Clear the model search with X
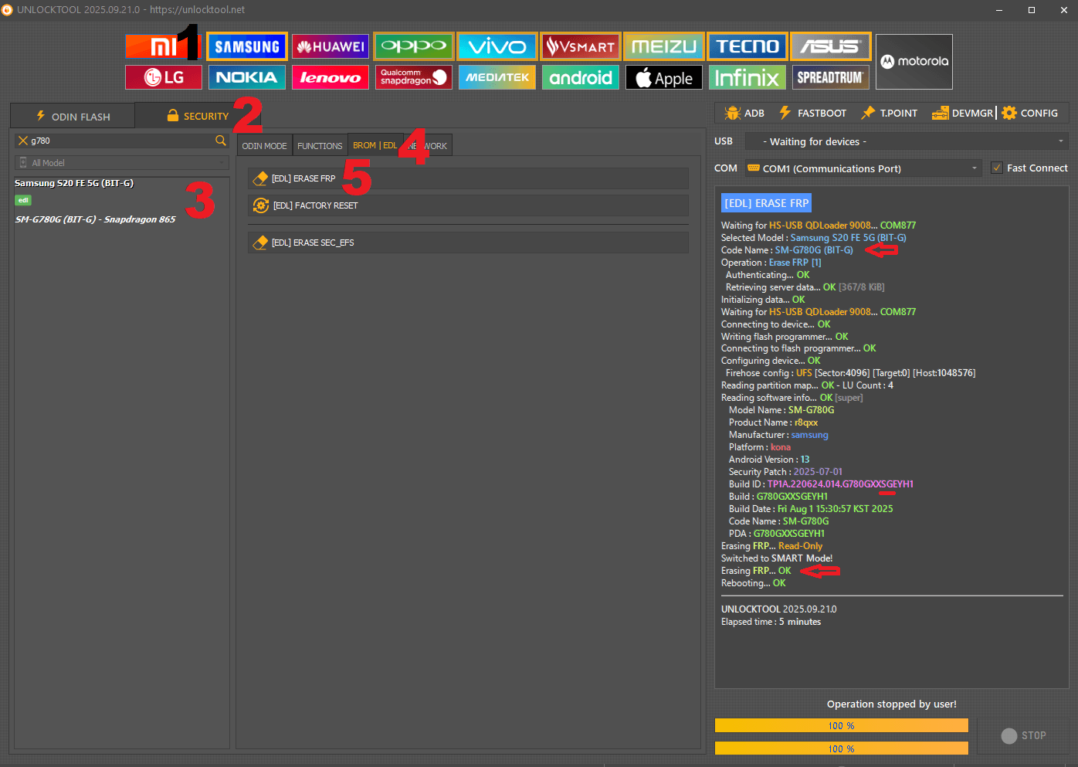 pos(23,141)
